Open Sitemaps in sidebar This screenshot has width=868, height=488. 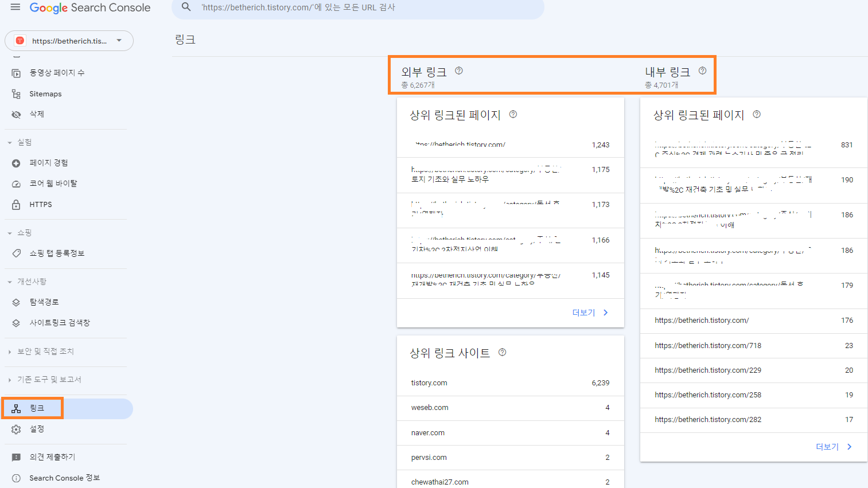click(45, 94)
